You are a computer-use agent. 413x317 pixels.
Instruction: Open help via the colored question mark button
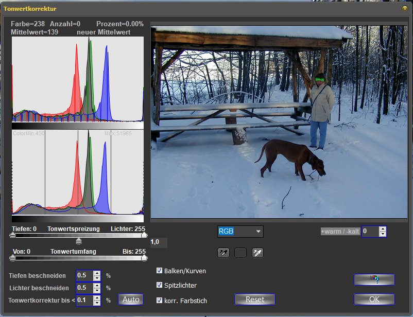374,279
